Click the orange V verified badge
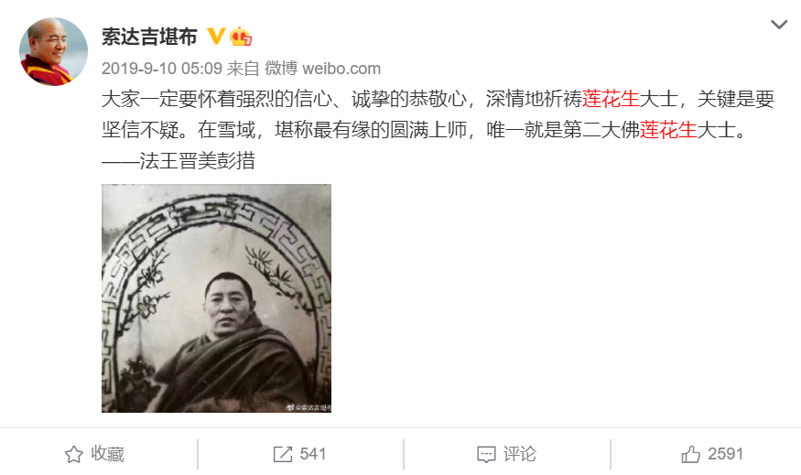801x475 pixels. coord(215,37)
